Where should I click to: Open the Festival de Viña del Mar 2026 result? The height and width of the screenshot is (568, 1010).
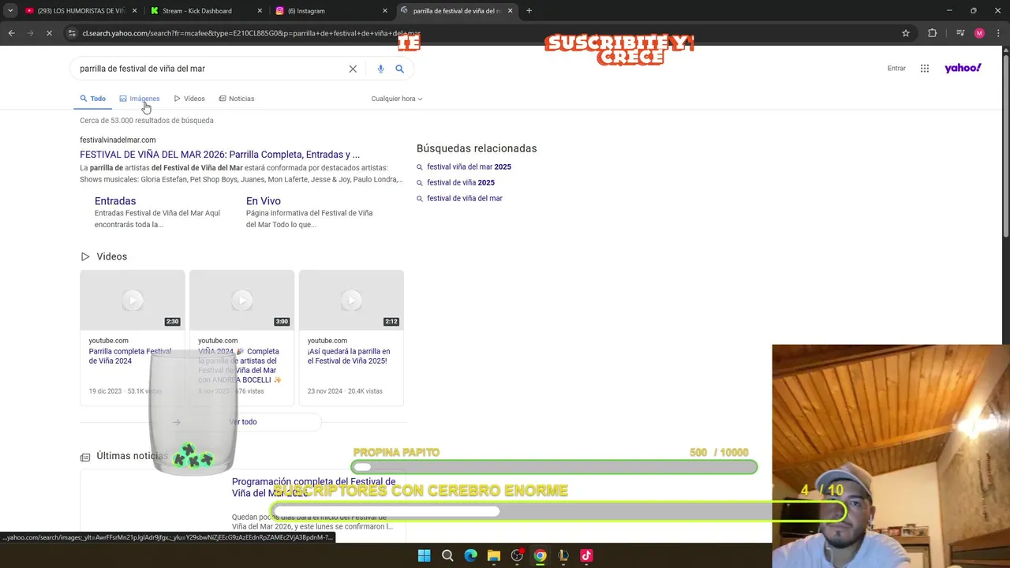[219, 155]
